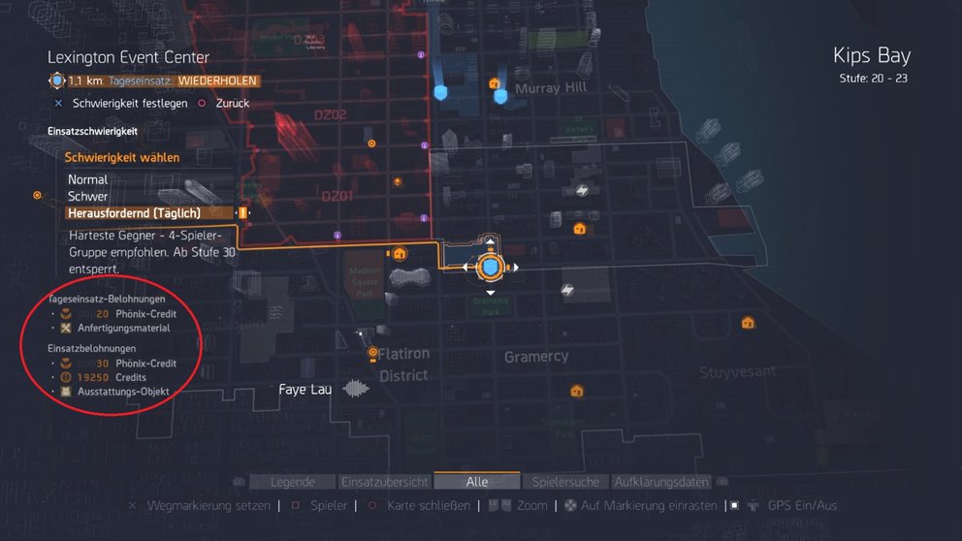This screenshot has height=541, width=962.
Task: Click the coin icon next to 19250 Credits
Action: (x=66, y=377)
